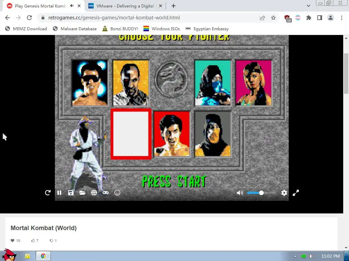
Task: Open Bonzi BUDDY! bookmark
Action: tap(120, 29)
